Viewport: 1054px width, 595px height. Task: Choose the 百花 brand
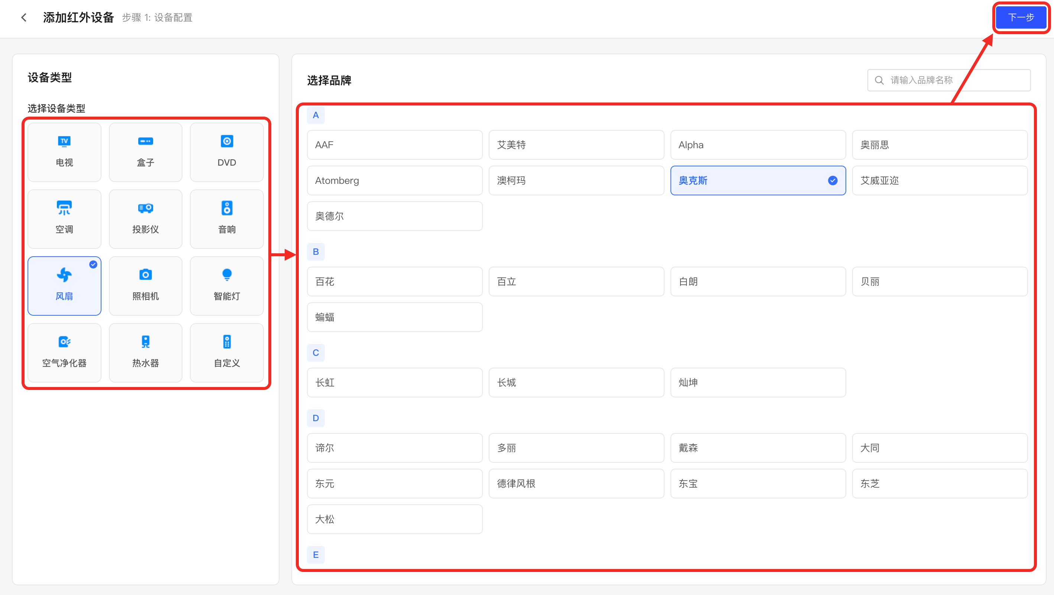pos(394,282)
